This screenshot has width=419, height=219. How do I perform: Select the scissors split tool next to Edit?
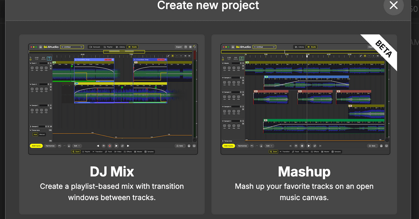[x=69, y=146]
